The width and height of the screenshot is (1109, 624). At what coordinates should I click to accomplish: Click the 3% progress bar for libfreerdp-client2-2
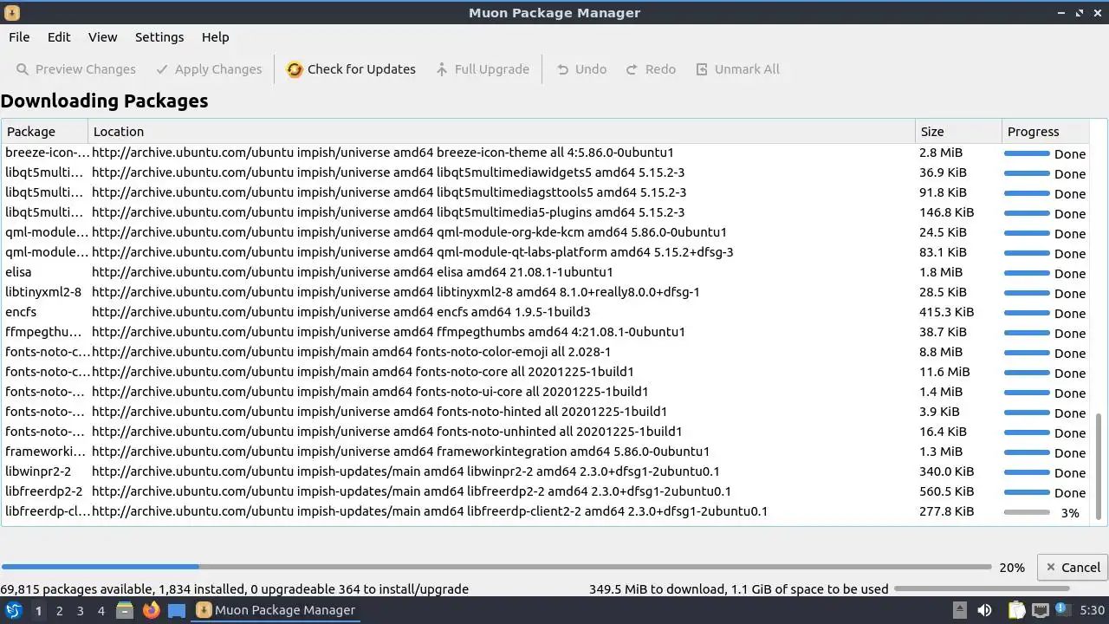(1027, 512)
